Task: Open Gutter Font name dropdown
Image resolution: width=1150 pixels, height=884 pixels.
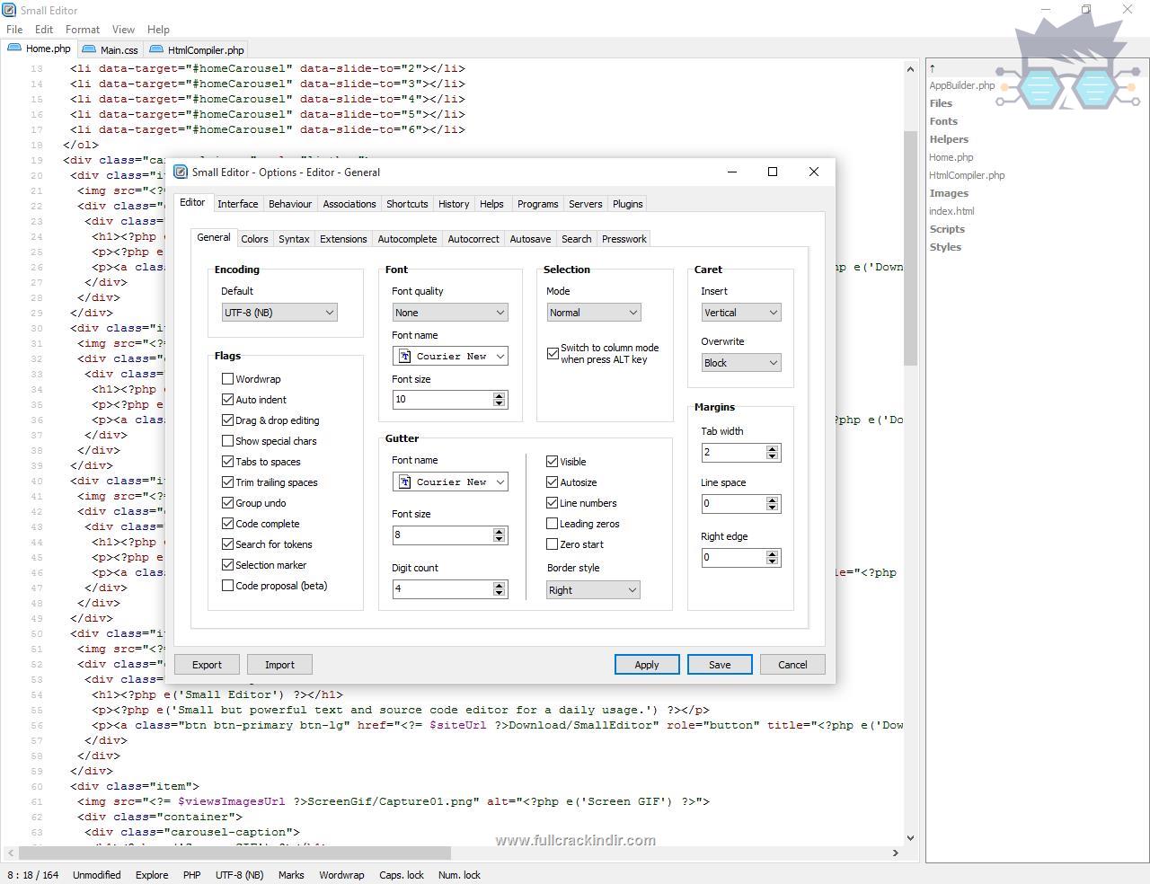Action: coord(450,482)
